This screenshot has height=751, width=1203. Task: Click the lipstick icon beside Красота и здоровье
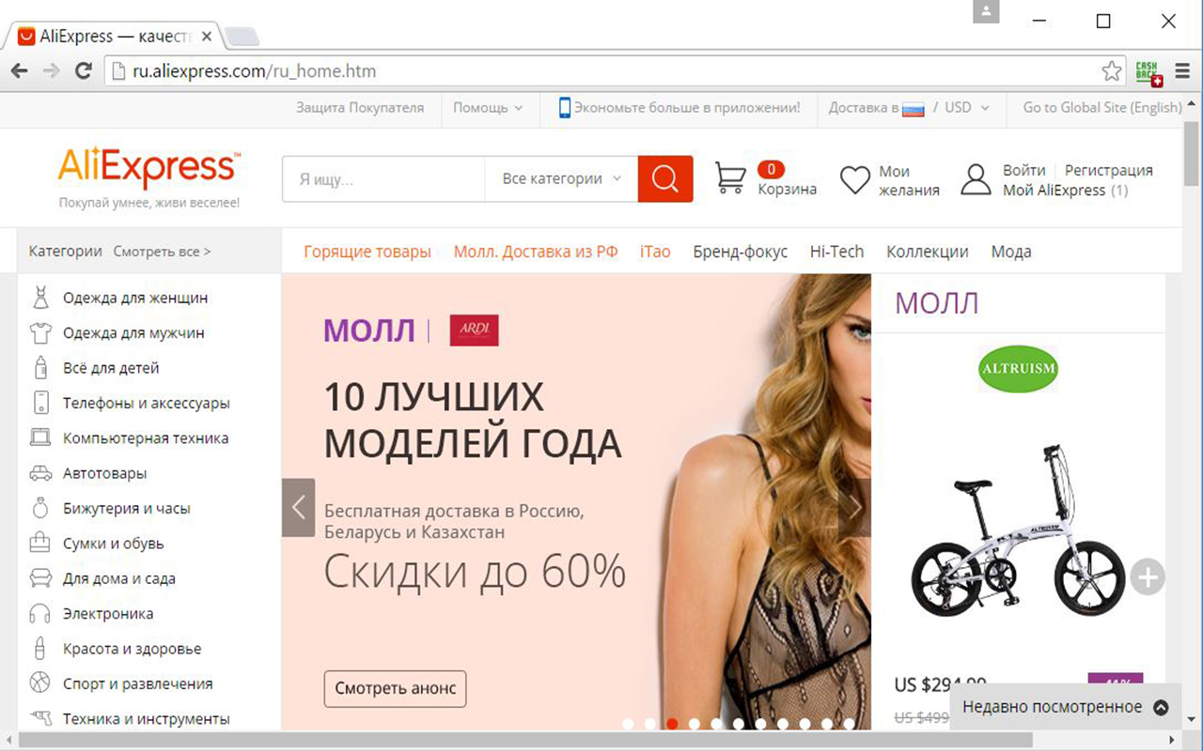(40, 649)
